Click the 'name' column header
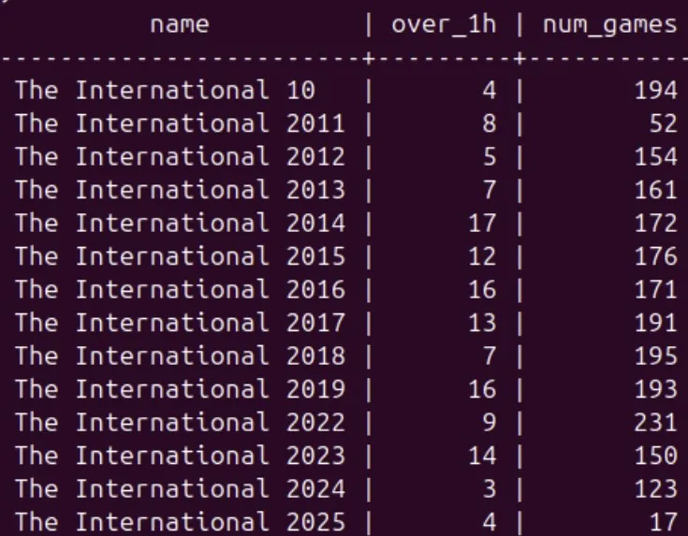The width and height of the screenshot is (688, 536). pos(180,24)
